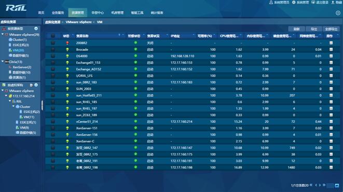Image resolution: width=343 pixels, height=192 pixels.
Task: Click the RIIL logo
Action: click(x=16, y=8)
